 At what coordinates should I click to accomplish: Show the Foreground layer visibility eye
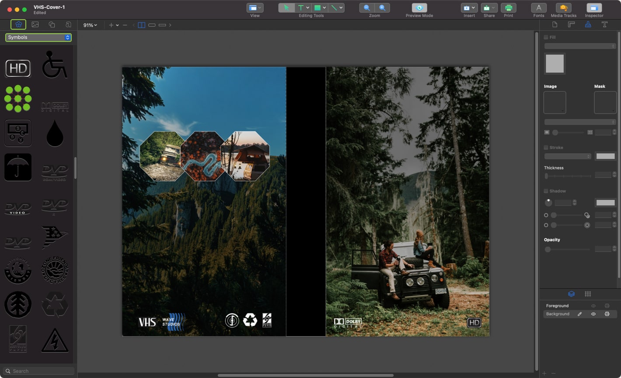593,306
